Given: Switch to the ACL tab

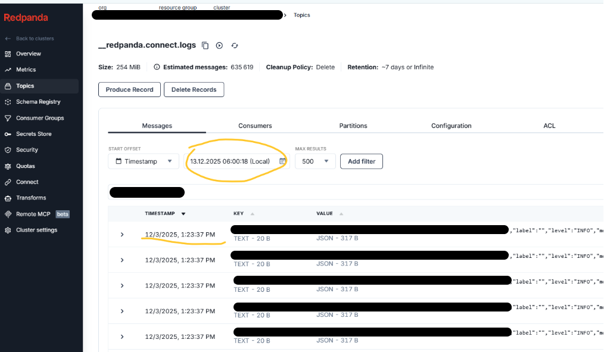Looking at the screenshot, I should (549, 126).
